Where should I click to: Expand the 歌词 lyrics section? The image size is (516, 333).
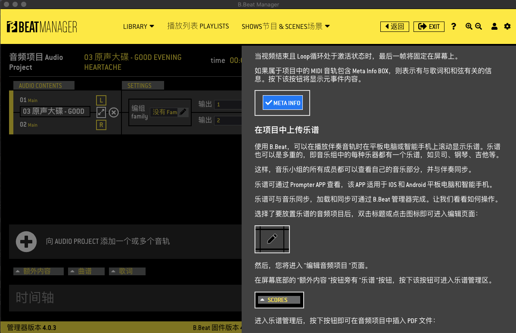coord(127,271)
